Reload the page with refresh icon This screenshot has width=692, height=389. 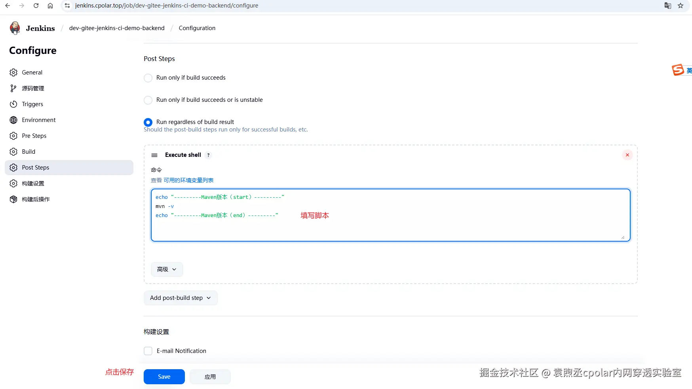(x=36, y=6)
